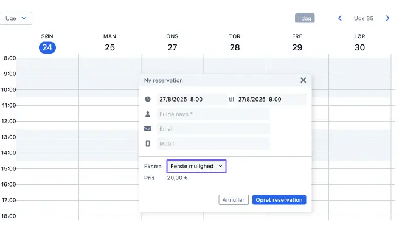This screenshot has height=228, width=399.
Task: Edit the start time 27/8/2025 8:00
Action: (192, 100)
